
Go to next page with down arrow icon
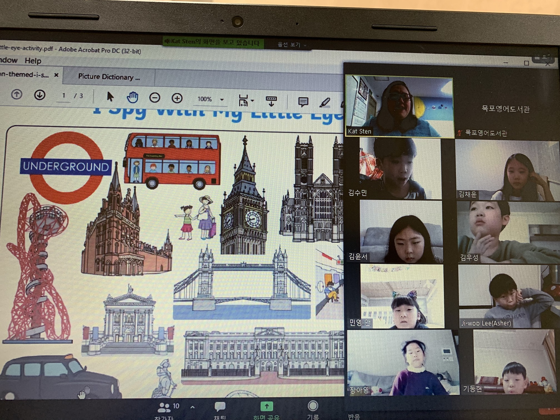pos(39,95)
